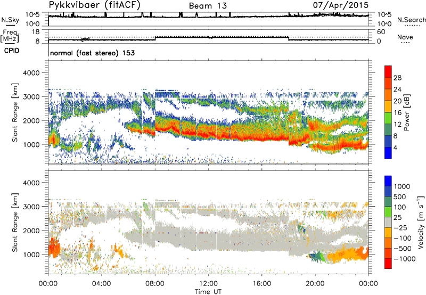The width and height of the screenshot is (426, 295).
Task: Click the -1000 value on Velocity colorbar
Action: (405, 259)
